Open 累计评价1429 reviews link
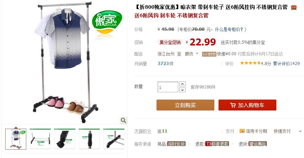 pyautogui.click(x=286, y=63)
